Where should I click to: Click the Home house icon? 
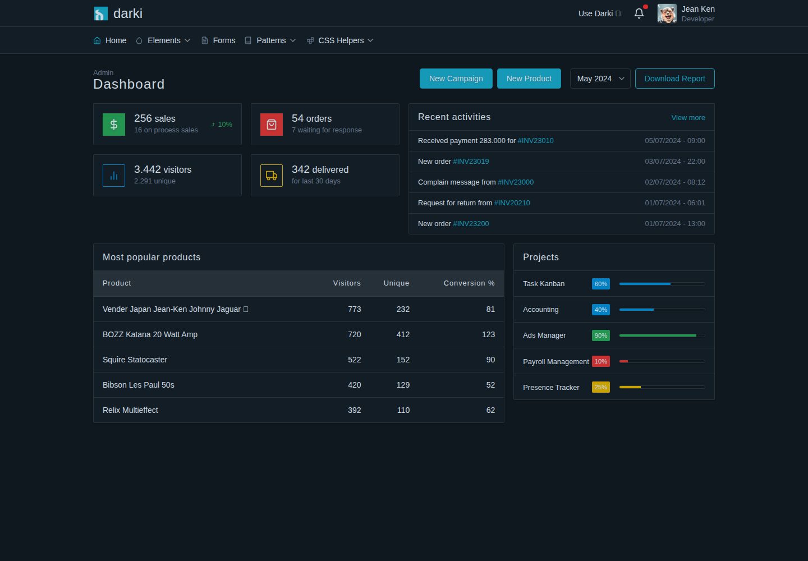pyautogui.click(x=97, y=40)
